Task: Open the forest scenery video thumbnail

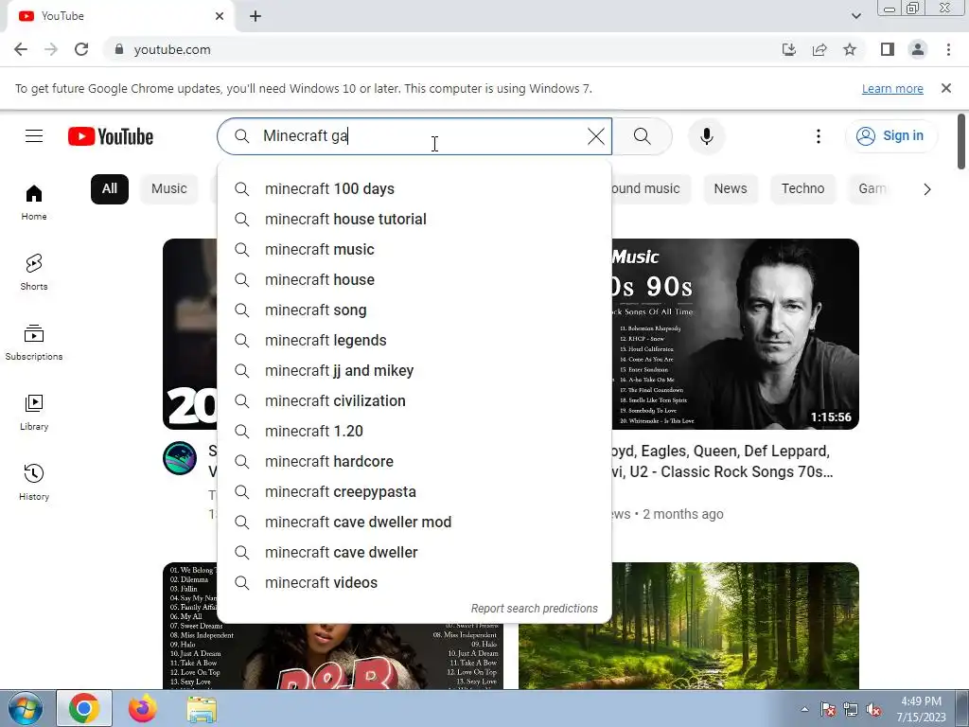Action: 689,626
